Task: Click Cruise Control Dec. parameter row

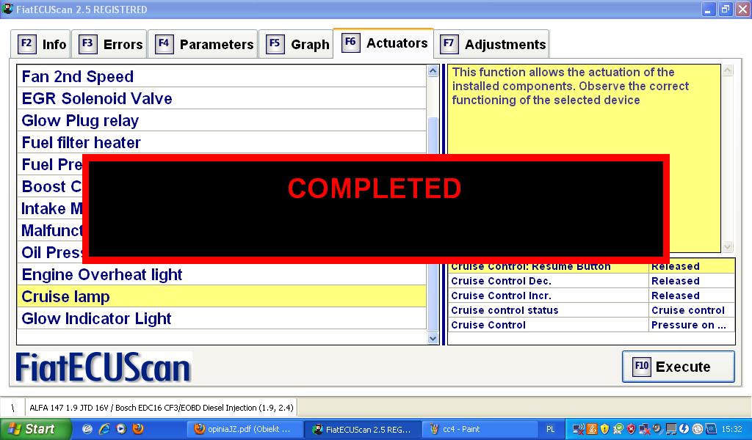Action: pos(591,281)
